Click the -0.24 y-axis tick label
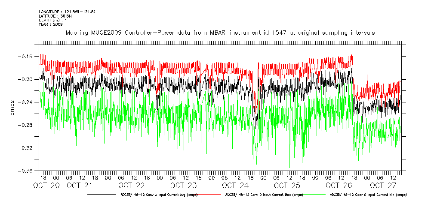 (x=28, y=102)
